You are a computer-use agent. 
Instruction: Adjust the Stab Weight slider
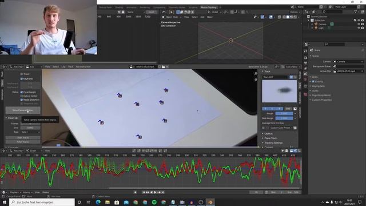tap(284, 118)
